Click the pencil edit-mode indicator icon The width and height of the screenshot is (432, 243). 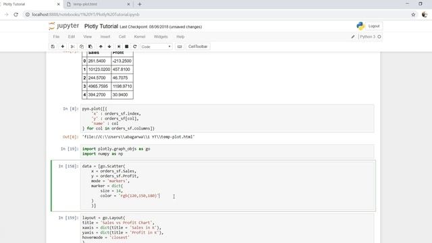tap(353, 36)
